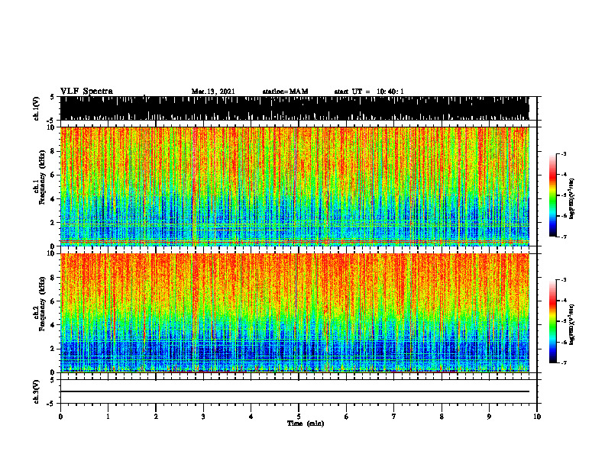The height and width of the screenshot is (467, 605).
Task: Click time axis tick label "10" at the right end
Action: click(537, 417)
